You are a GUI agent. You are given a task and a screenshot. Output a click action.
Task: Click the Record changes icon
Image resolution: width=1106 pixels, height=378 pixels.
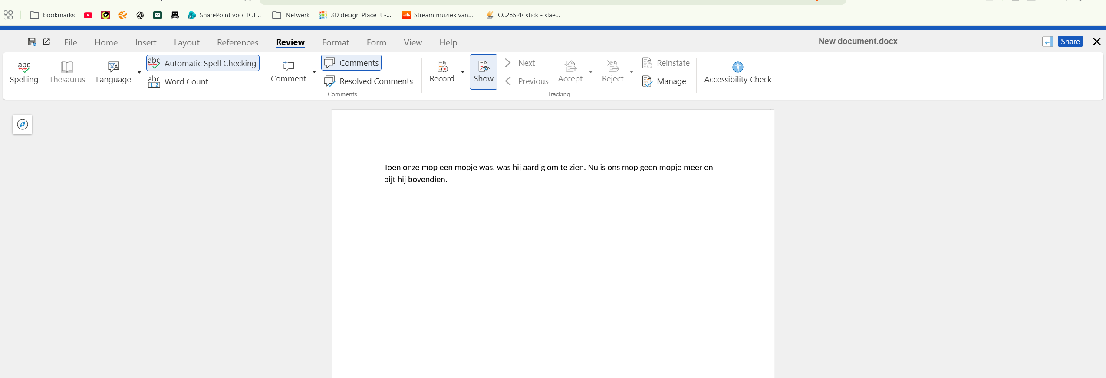point(442,71)
